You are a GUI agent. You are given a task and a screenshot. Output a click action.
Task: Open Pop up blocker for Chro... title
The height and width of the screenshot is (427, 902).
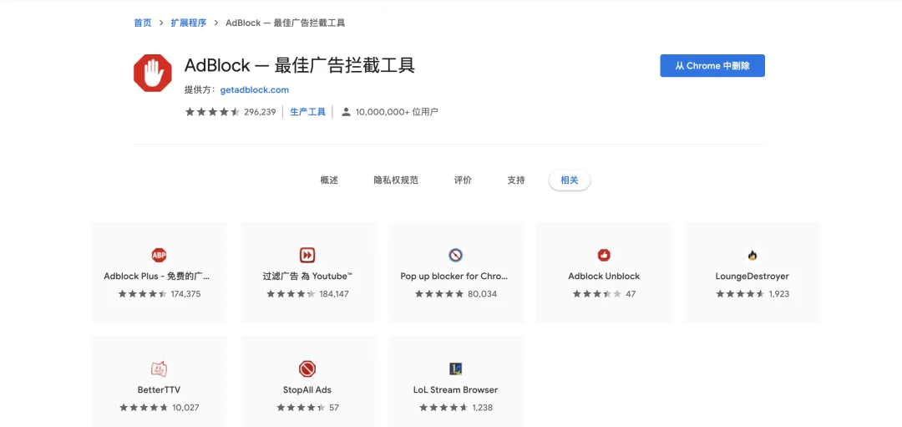pyautogui.click(x=454, y=276)
